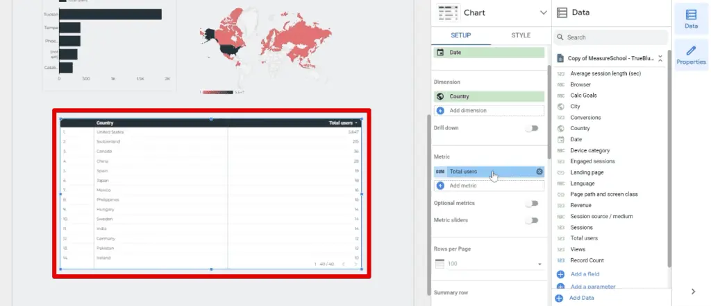
Task: Collapse the data source field list
Action: point(660,58)
